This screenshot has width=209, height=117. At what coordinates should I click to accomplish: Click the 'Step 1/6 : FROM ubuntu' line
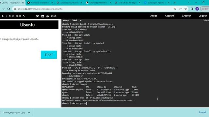pyautogui.click(x=74, y=30)
